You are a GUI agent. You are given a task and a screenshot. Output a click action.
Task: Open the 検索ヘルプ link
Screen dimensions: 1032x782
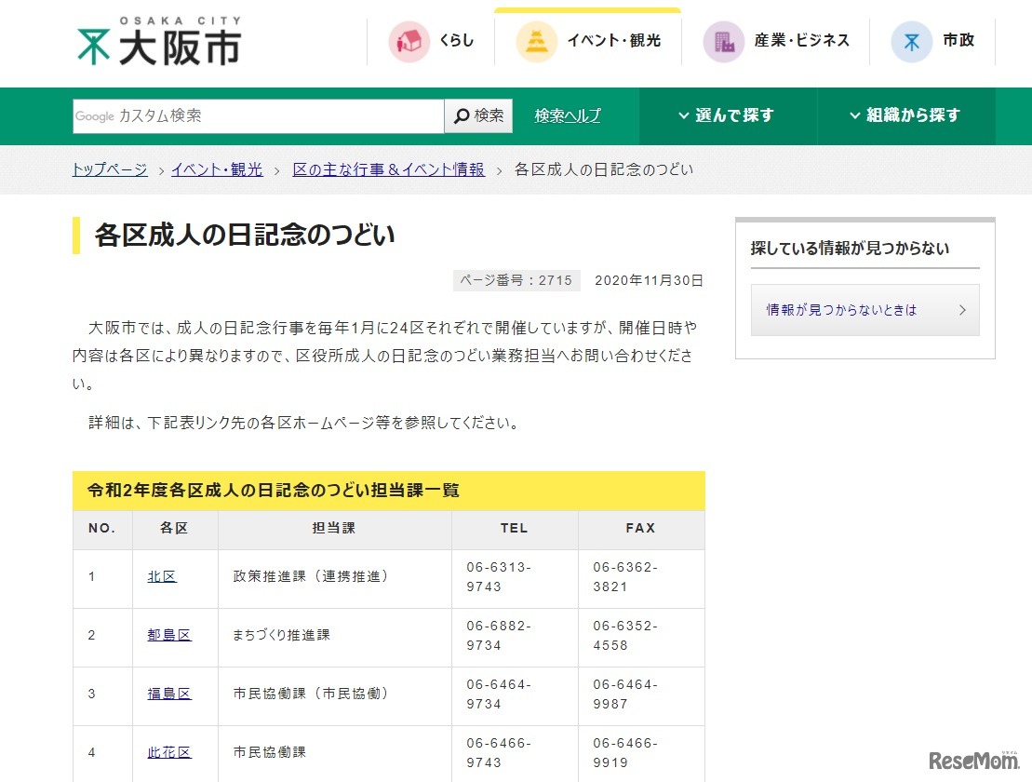pyautogui.click(x=567, y=116)
